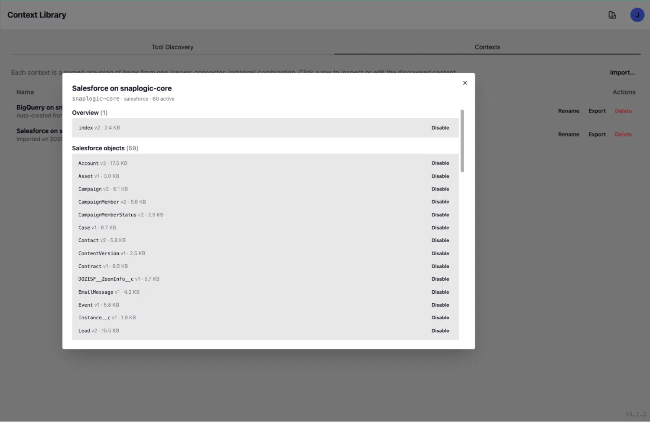Disable the Asset object
This screenshot has width=650, height=422.
pyautogui.click(x=440, y=176)
